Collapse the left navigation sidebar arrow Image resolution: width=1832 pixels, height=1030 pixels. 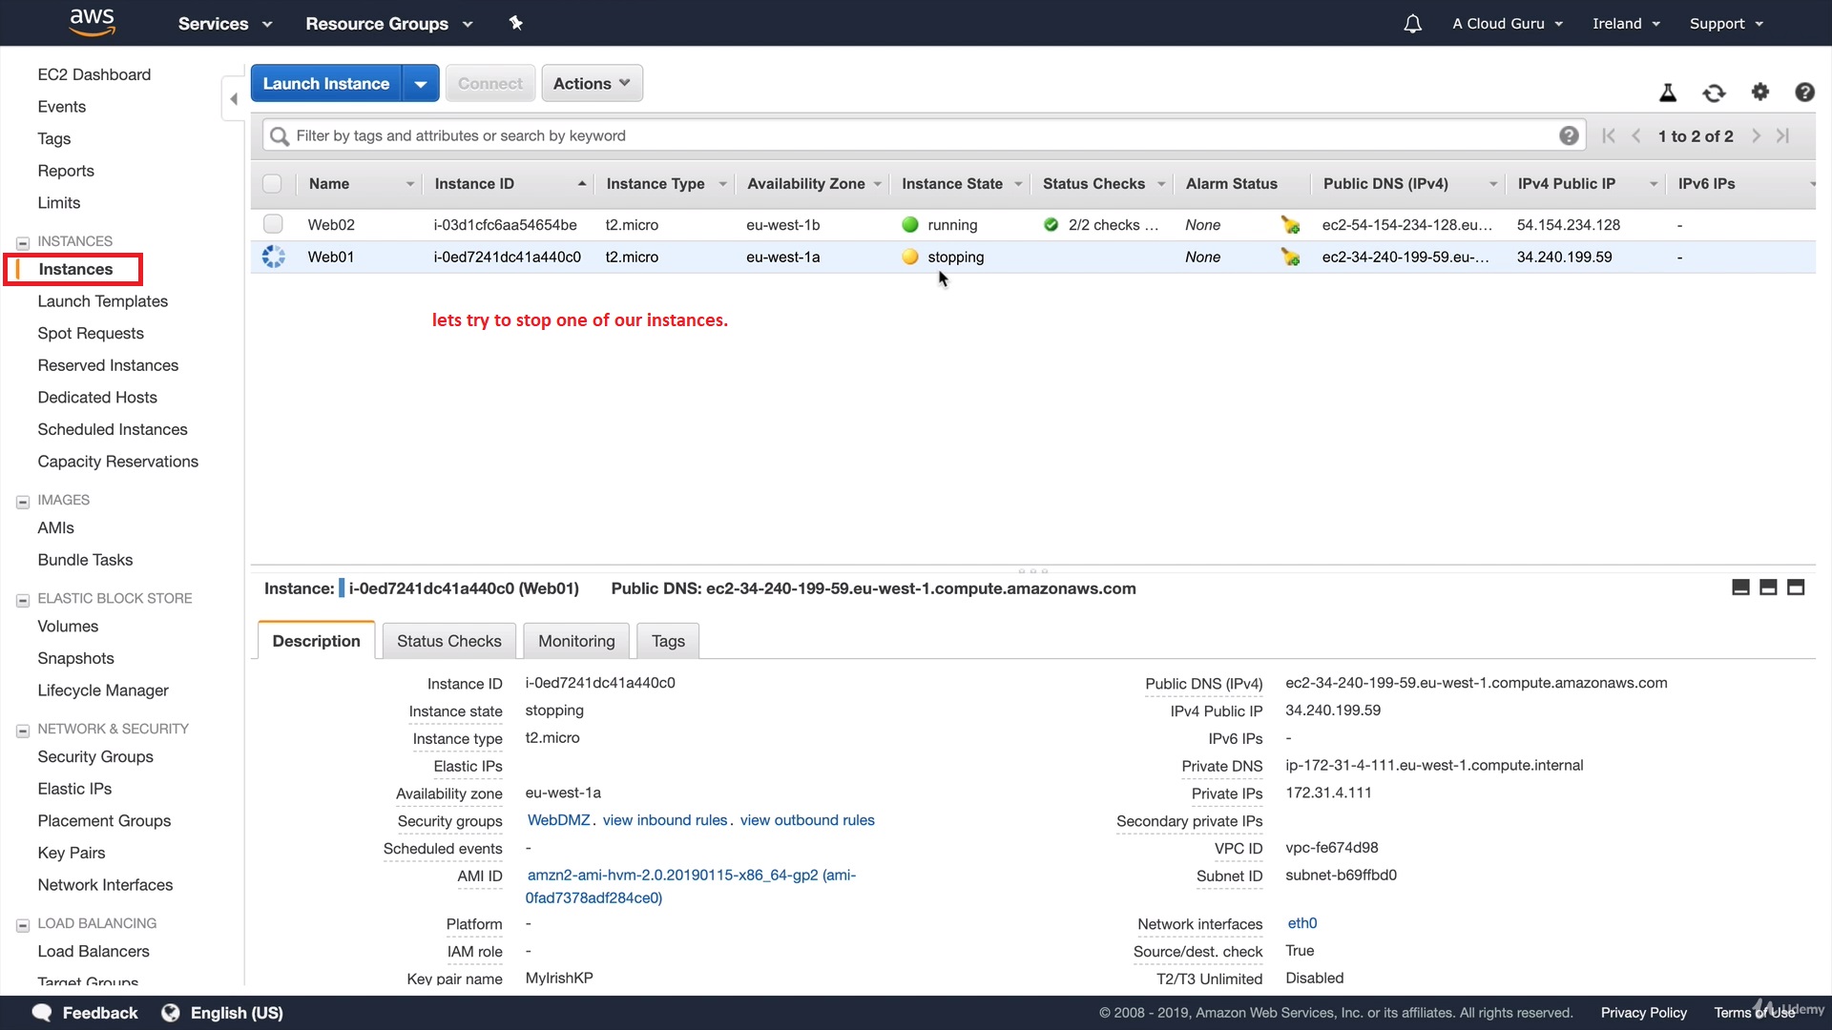pyautogui.click(x=234, y=99)
